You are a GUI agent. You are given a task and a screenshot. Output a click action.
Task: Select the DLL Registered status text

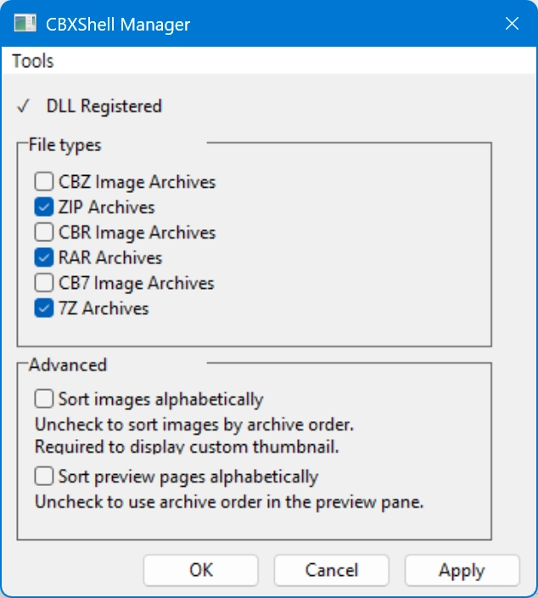(104, 106)
